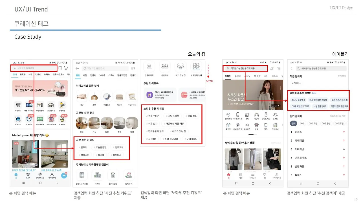This screenshot has height=203, width=361.
Task: Tap the notification bell in 에이블리 home
Action: tap(272, 68)
